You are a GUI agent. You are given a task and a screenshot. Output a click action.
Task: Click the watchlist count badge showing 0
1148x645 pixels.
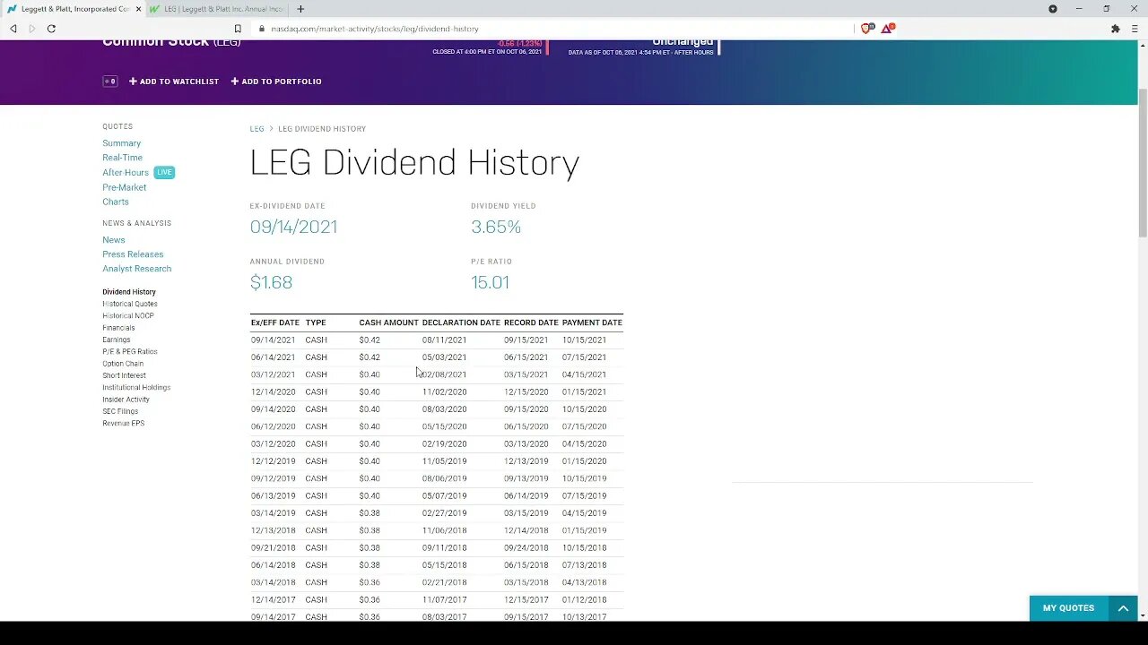click(x=110, y=82)
